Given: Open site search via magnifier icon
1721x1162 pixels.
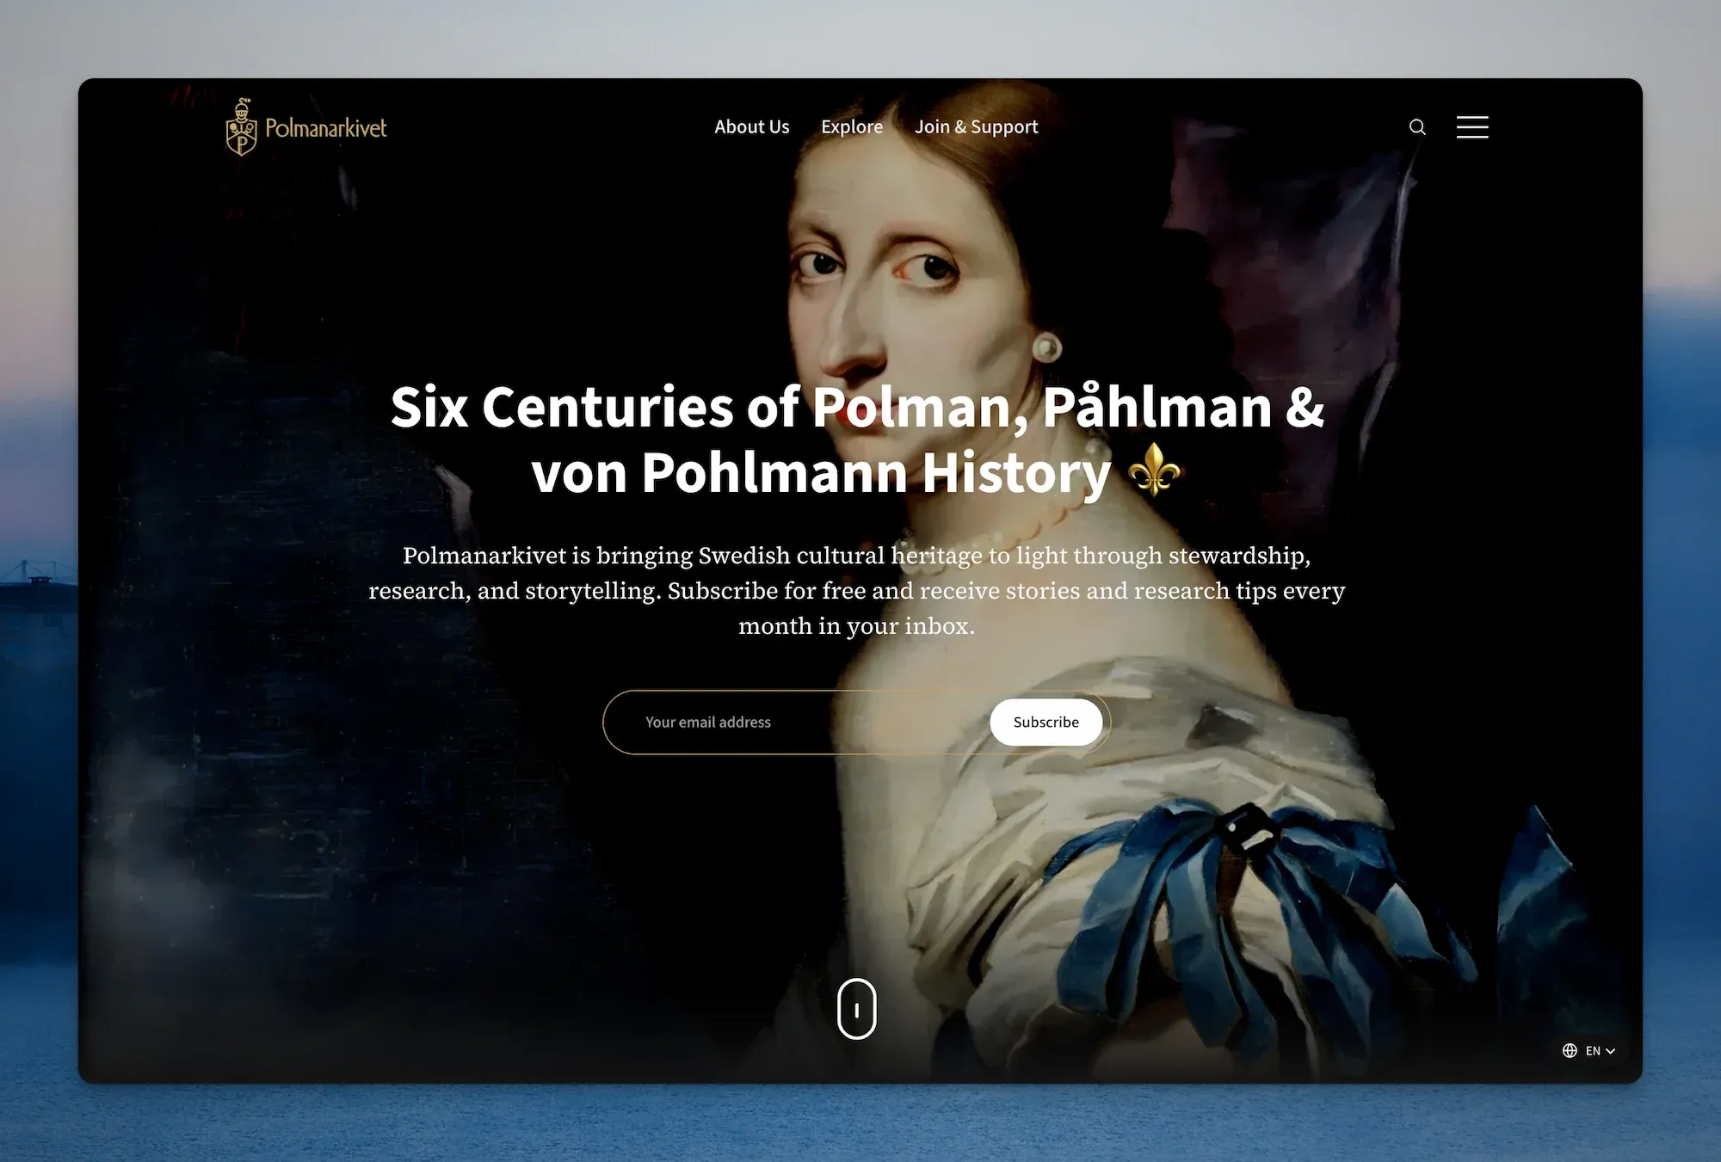Looking at the screenshot, I should pos(1417,127).
